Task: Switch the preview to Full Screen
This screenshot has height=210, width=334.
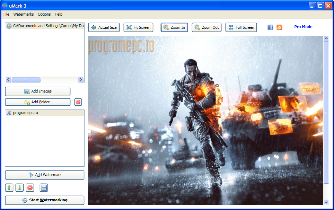Action: click(241, 27)
